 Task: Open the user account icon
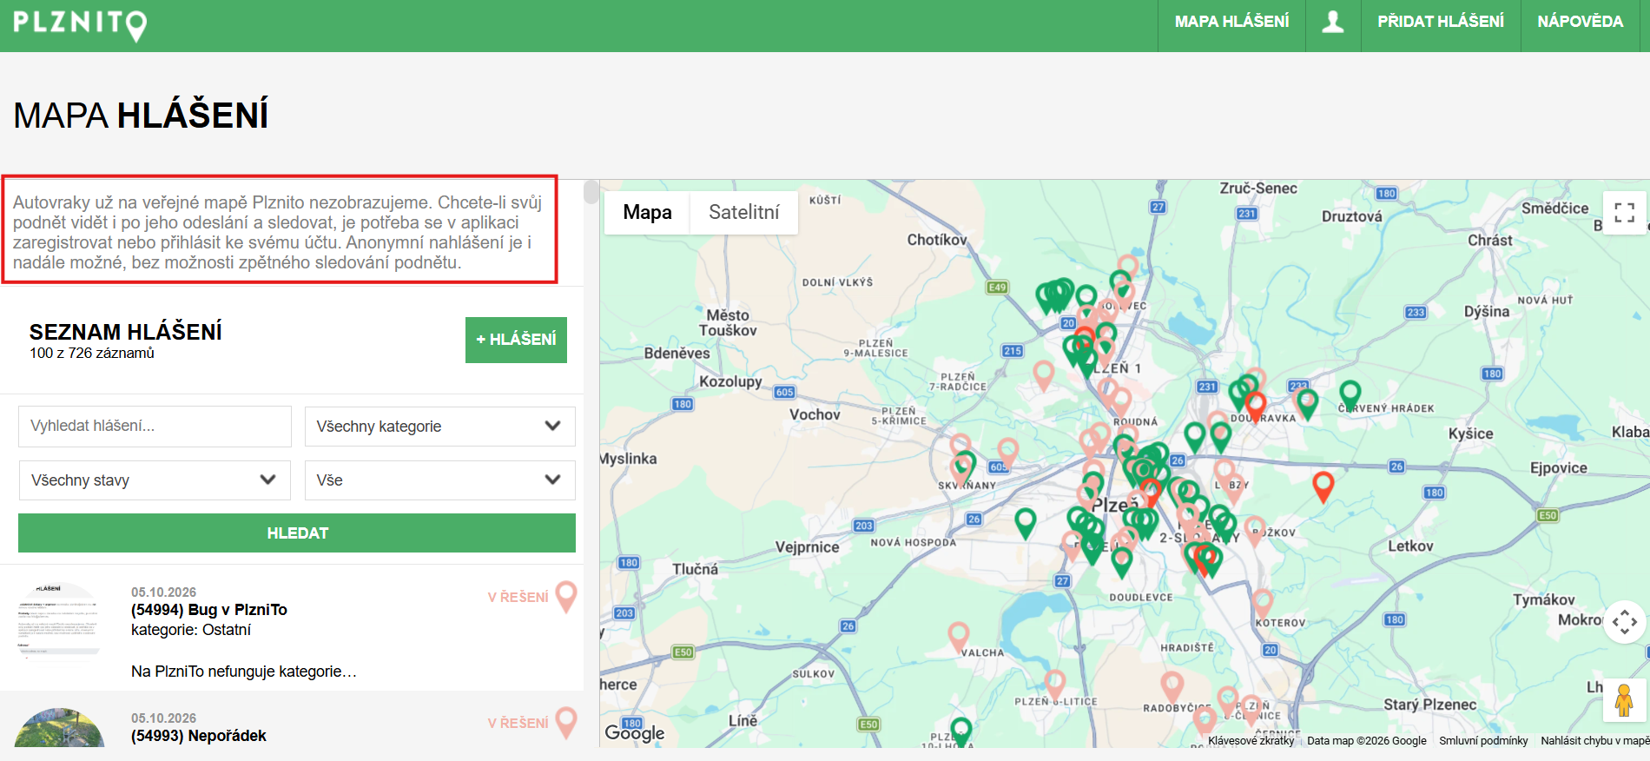coord(1333,22)
